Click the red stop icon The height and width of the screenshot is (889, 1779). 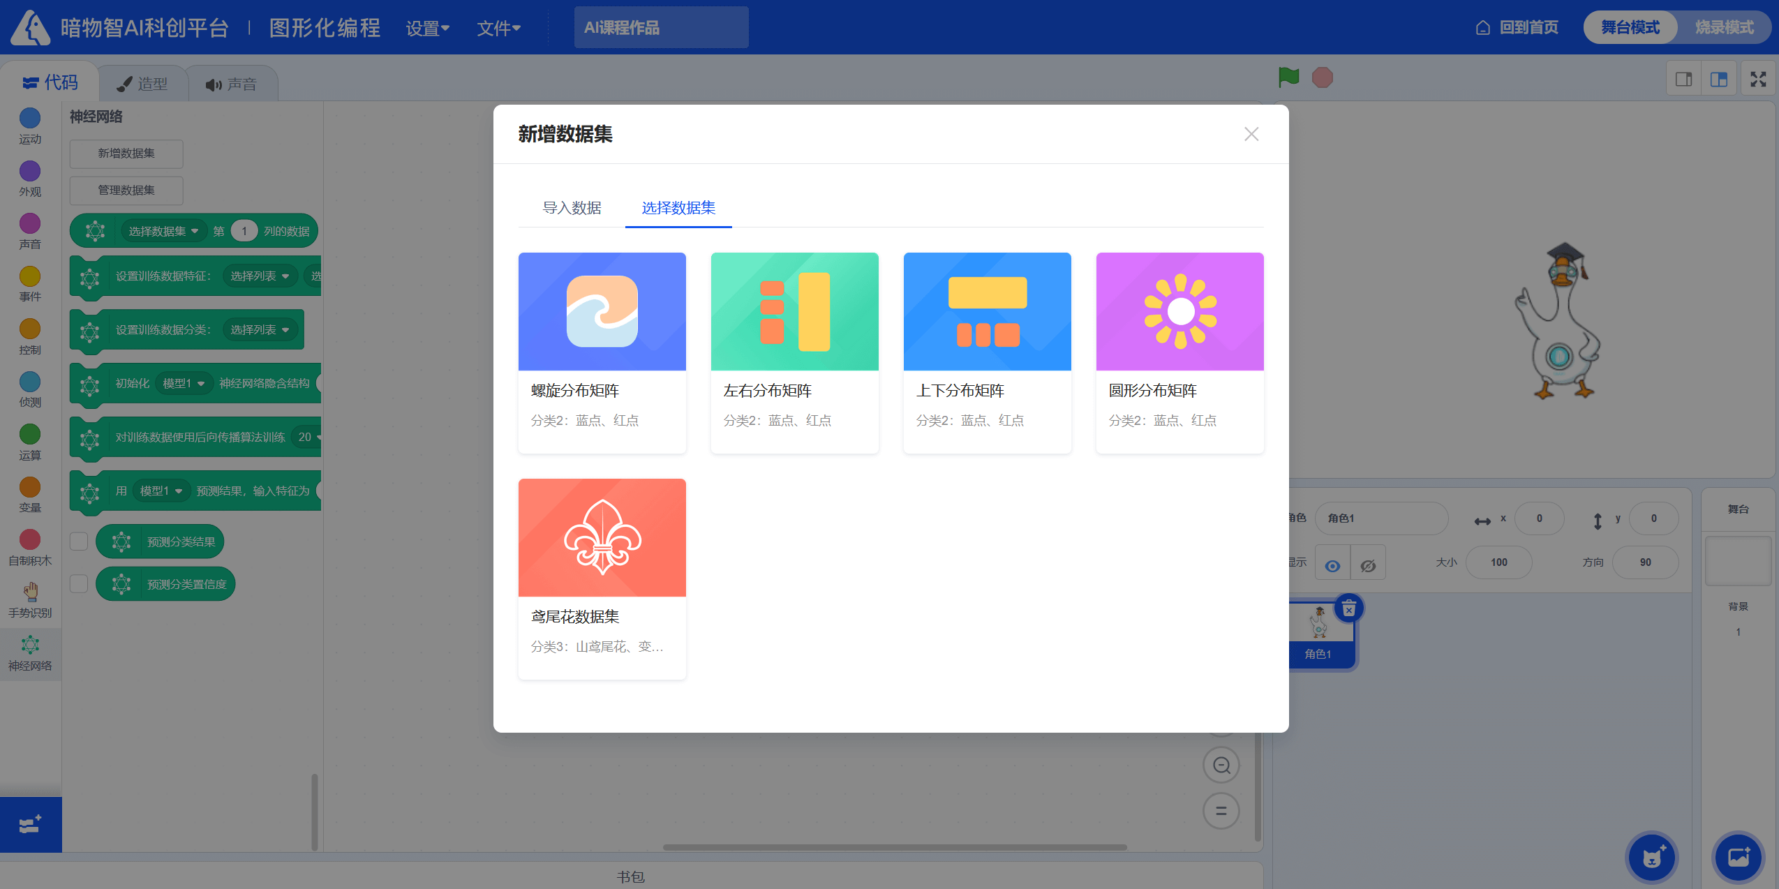(x=1322, y=77)
